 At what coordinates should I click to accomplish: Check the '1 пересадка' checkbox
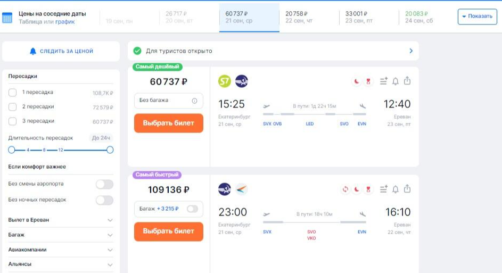pos(13,93)
